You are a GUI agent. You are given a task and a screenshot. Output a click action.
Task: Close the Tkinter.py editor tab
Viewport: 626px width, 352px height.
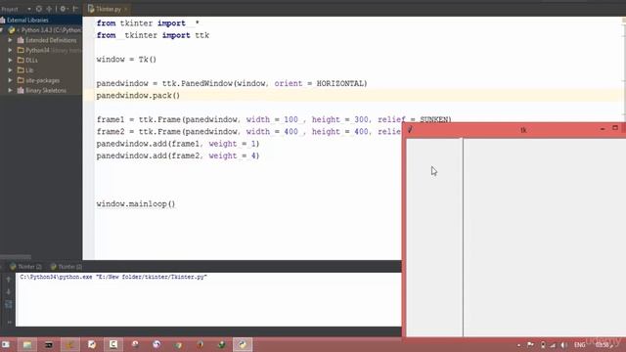(126, 9)
